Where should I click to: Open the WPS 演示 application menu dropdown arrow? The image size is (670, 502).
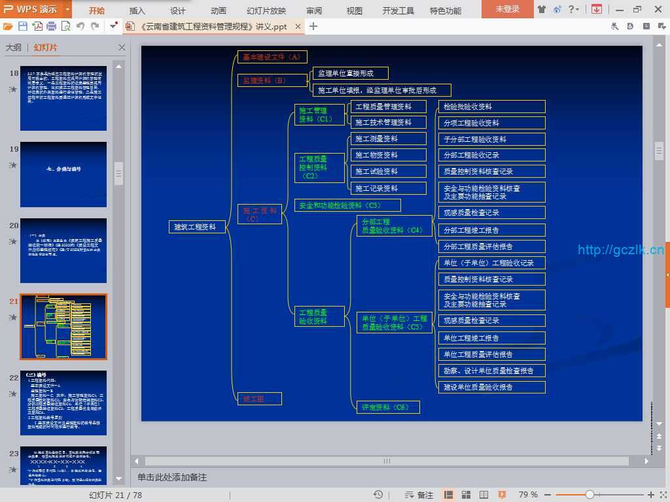(x=67, y=10)
